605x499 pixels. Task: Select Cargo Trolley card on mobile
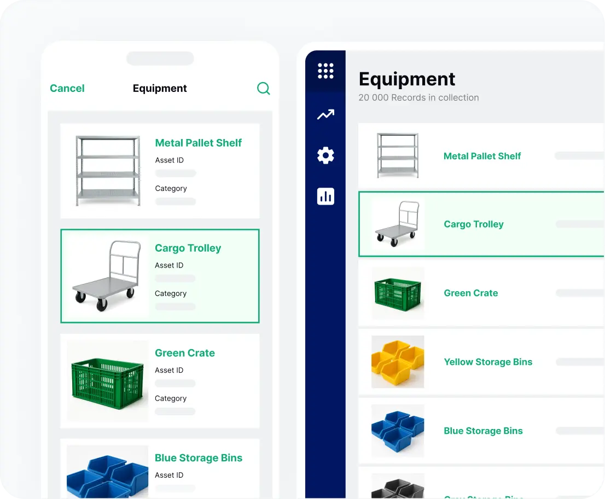[x=160, y=276]
